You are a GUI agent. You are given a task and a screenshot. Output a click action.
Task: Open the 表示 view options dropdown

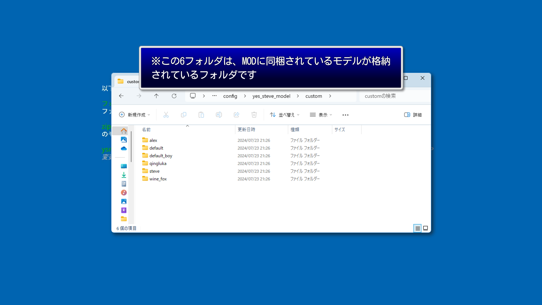coord(321,115)
